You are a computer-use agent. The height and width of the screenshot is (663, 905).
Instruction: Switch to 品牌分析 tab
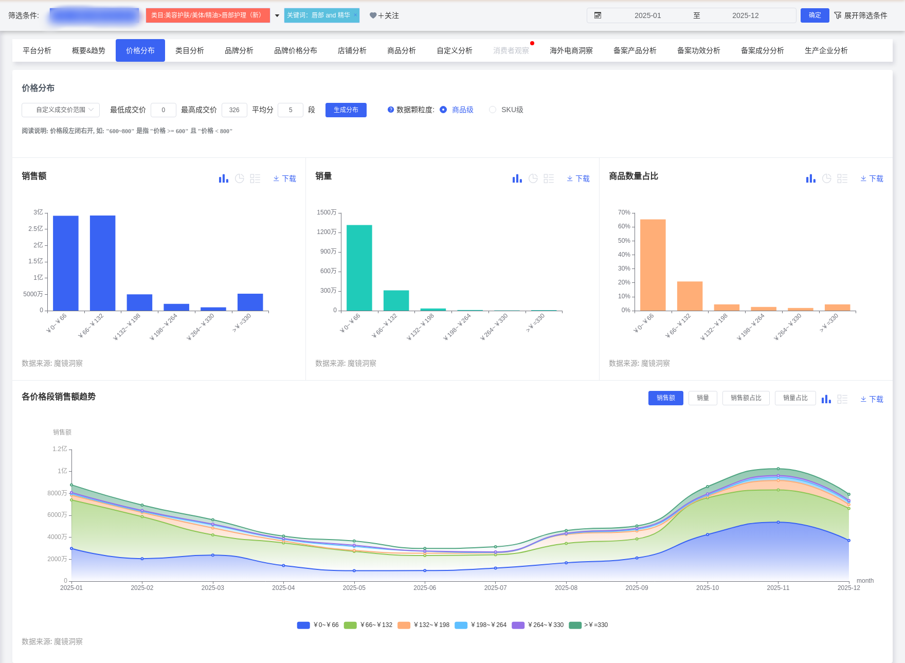[239, 50]
